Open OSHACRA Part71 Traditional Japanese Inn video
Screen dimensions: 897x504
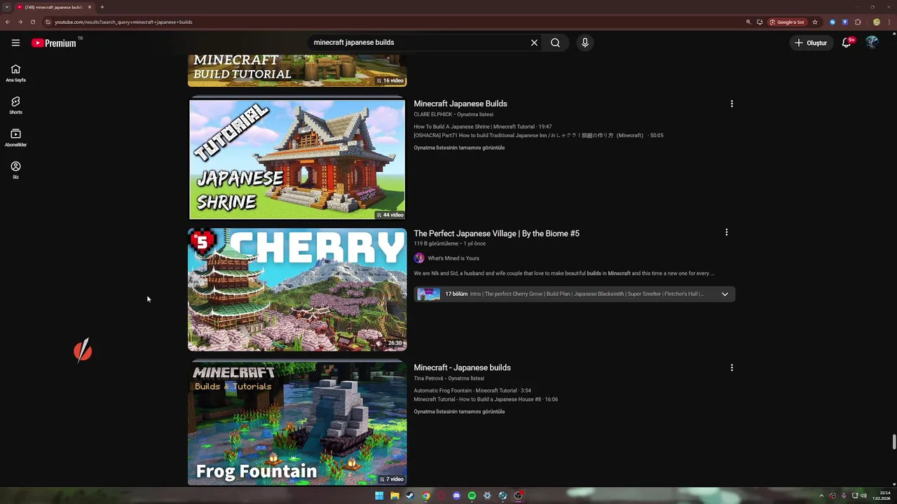point(538,135)
